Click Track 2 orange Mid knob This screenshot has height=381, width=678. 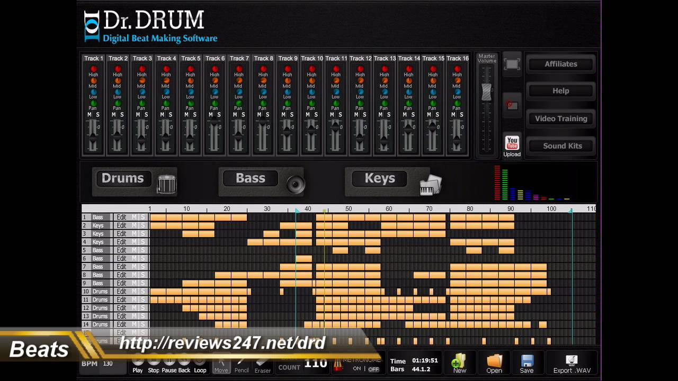pyautogui.click(x=118, y=80)
